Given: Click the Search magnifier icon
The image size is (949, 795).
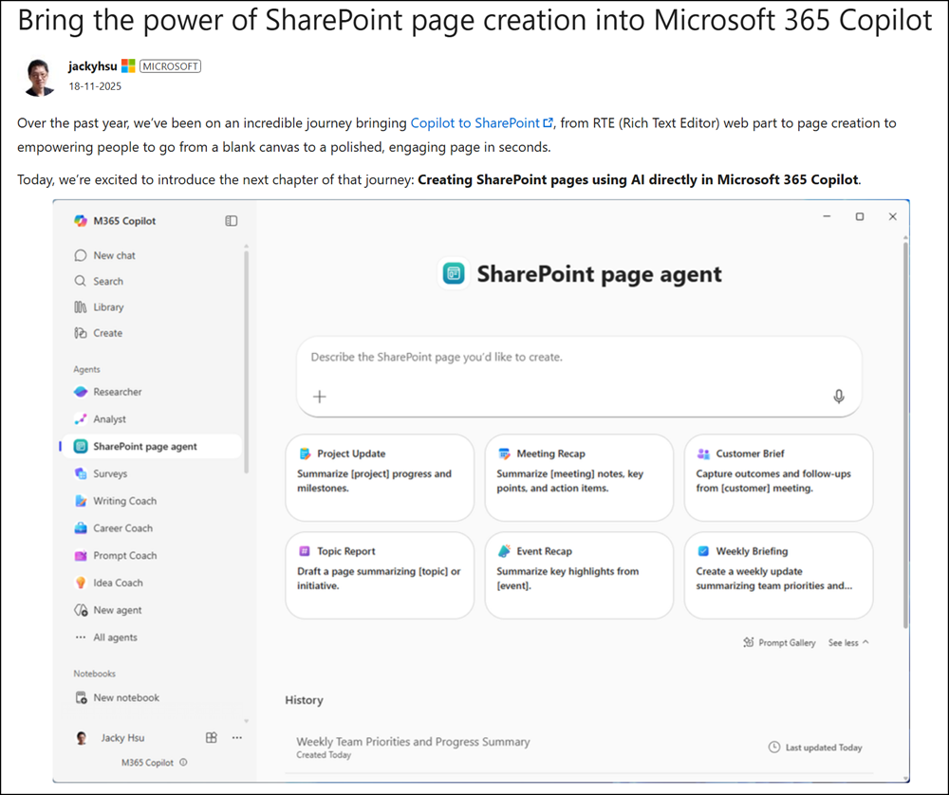Looking at the screenshot, I should pyautogui.click(x=81, y=282).
